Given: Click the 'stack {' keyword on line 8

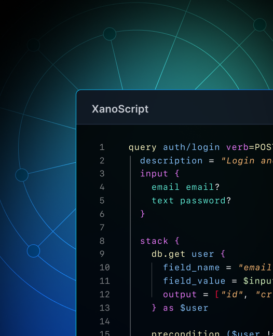Looking at the screenshot, I should (159, 241).
